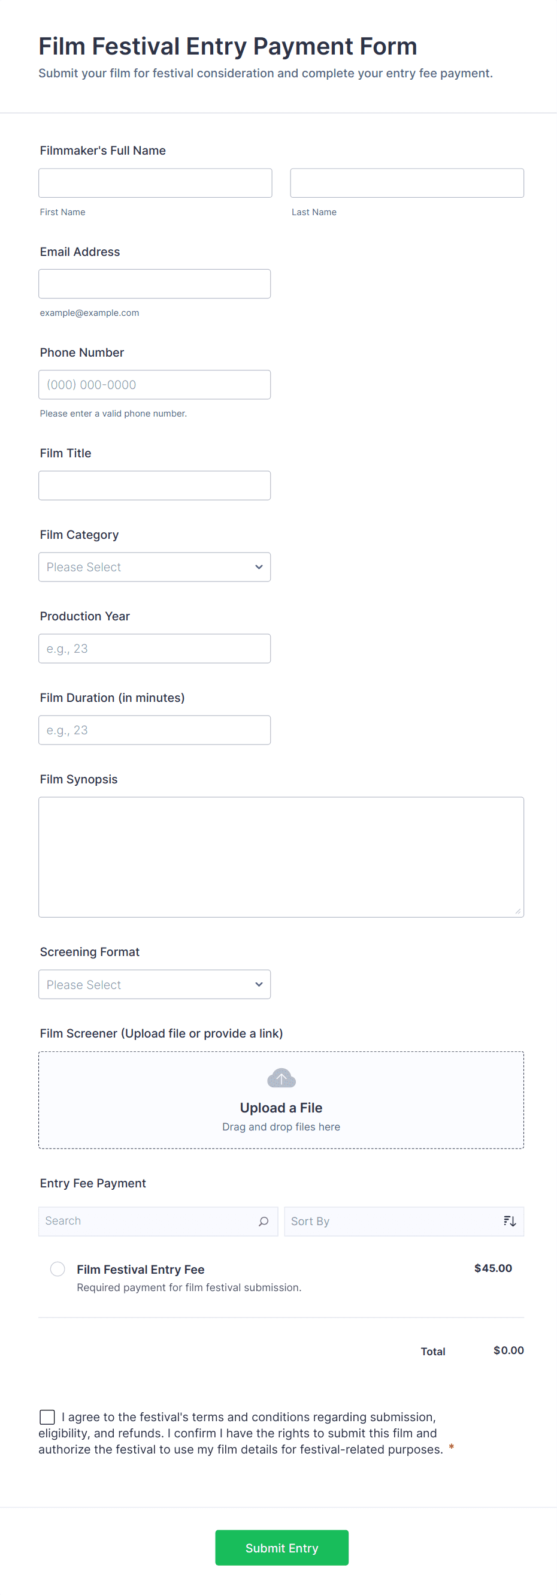
Task: Click the Film Title input
Action: [155, 486]
